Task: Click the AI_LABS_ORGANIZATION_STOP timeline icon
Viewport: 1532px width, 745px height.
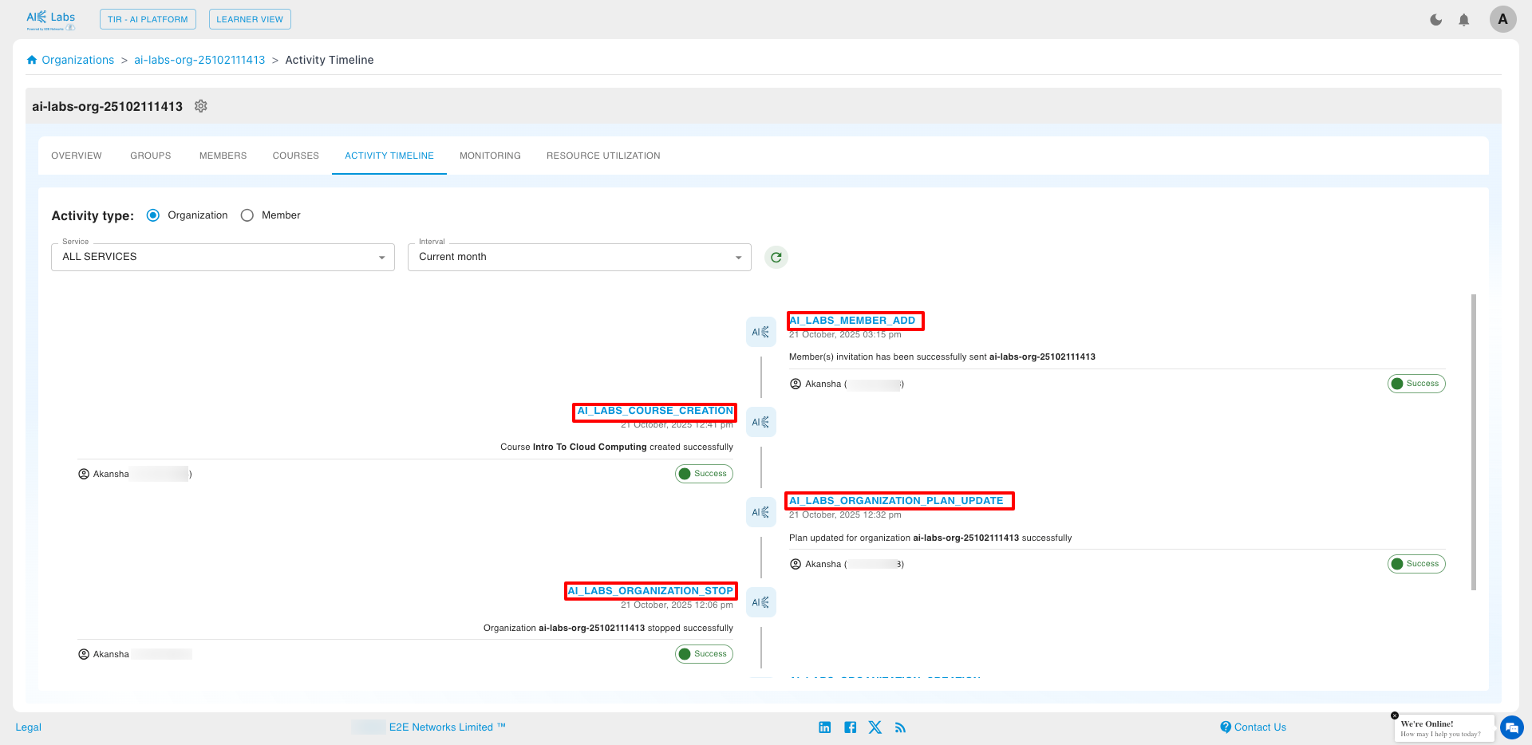Action: coord(761,602)
